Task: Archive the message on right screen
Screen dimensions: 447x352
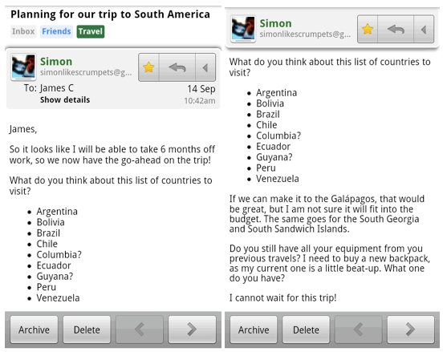Action: (254, 330)
